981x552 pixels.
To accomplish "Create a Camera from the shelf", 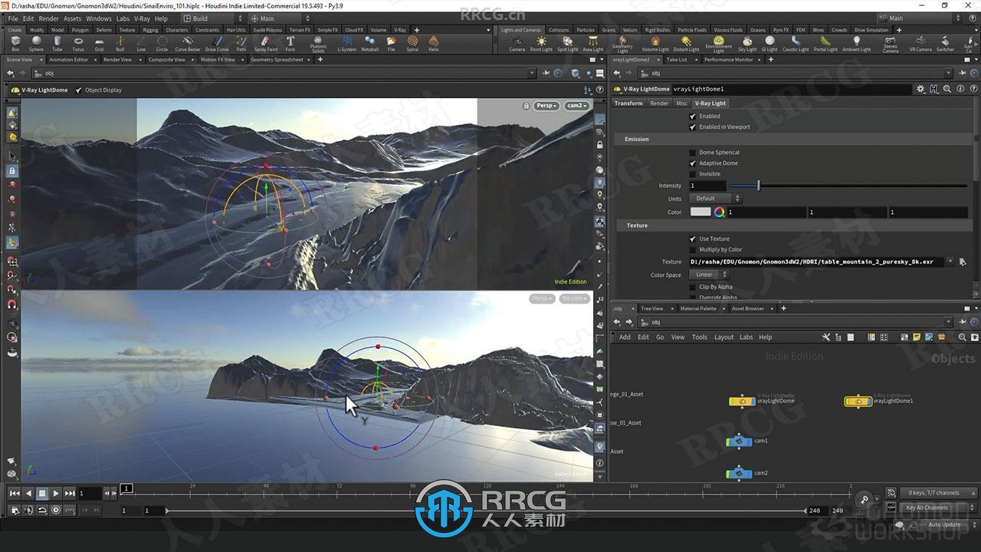I will tap(517, 44).
